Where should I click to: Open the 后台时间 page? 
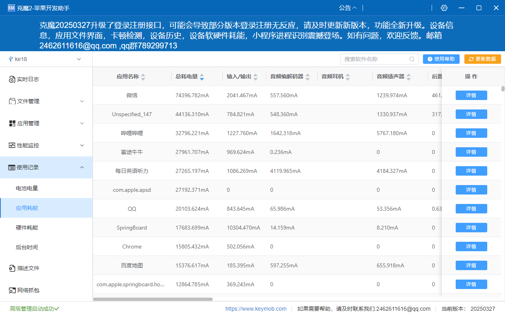[x=46, y=247]
